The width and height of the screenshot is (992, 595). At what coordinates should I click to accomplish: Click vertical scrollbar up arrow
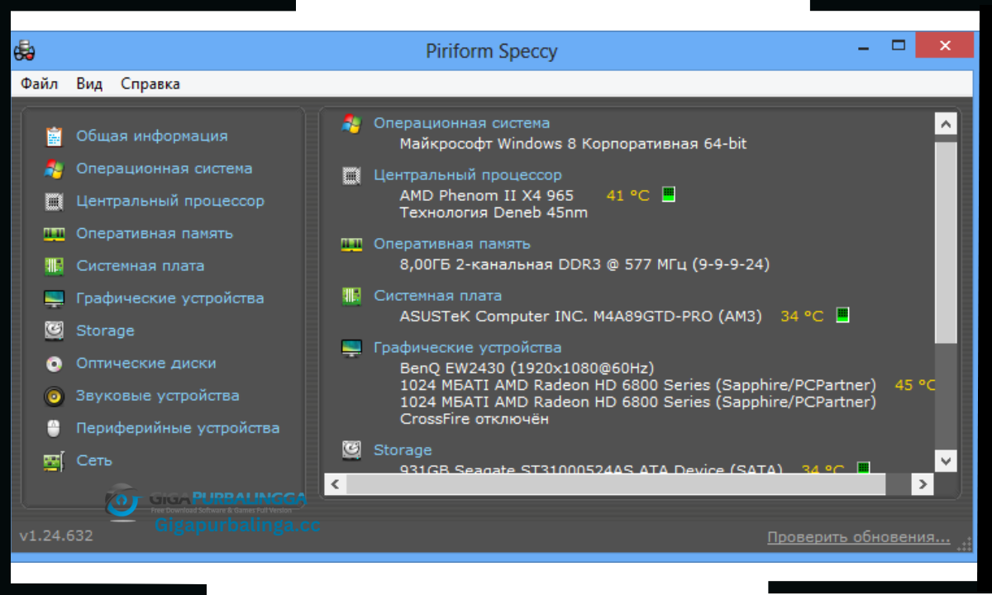coord(946,125)
